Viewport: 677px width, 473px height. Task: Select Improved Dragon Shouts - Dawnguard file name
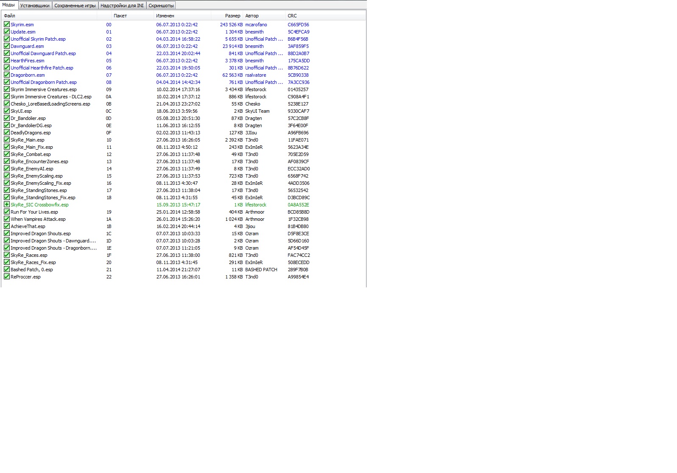coord(53,241)
